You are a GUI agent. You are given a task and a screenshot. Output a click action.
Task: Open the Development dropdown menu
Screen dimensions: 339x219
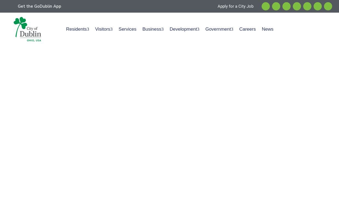pyautogui.click(x=184, y=29)
